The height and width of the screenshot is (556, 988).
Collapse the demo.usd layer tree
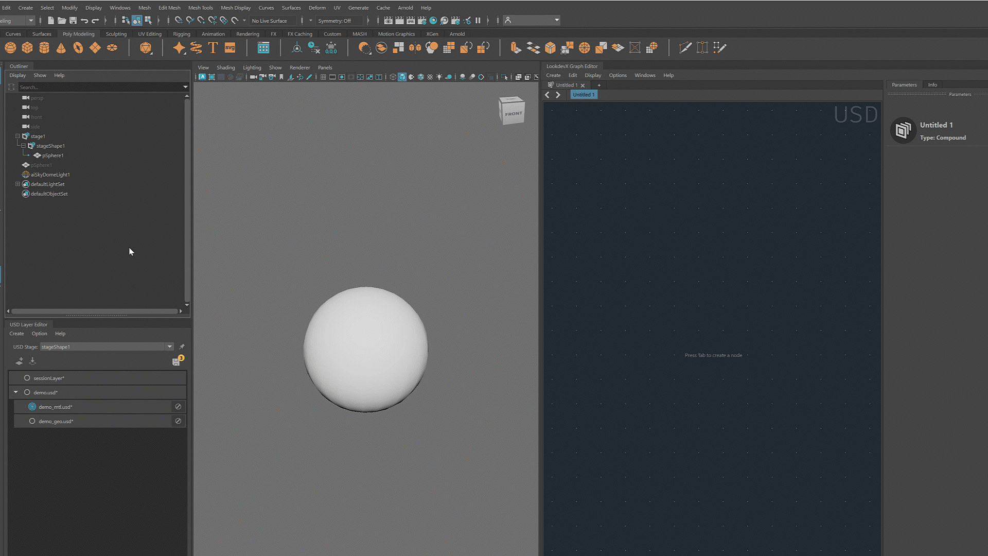(x=16, y=392)
